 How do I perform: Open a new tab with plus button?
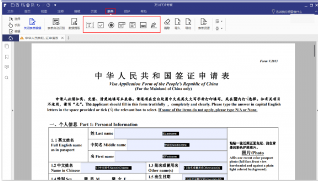(69, 38)
